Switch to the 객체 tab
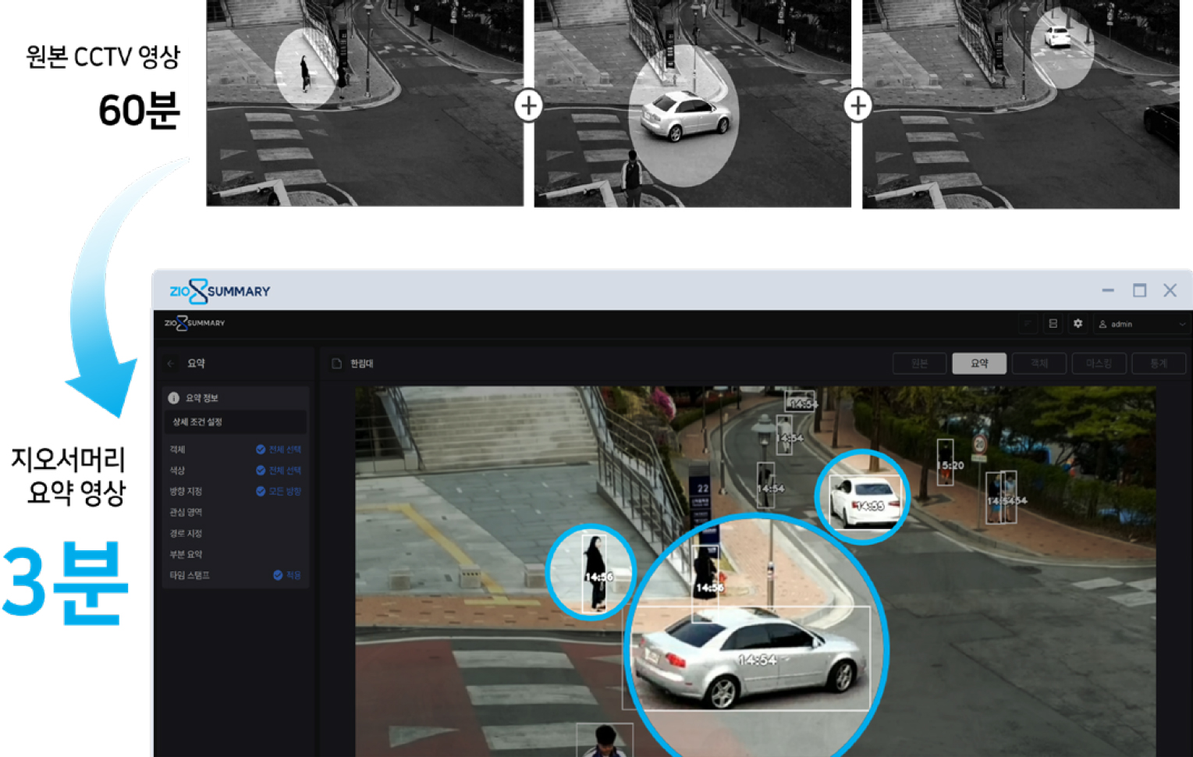The image size is (1193, 757). (1039, 364)
